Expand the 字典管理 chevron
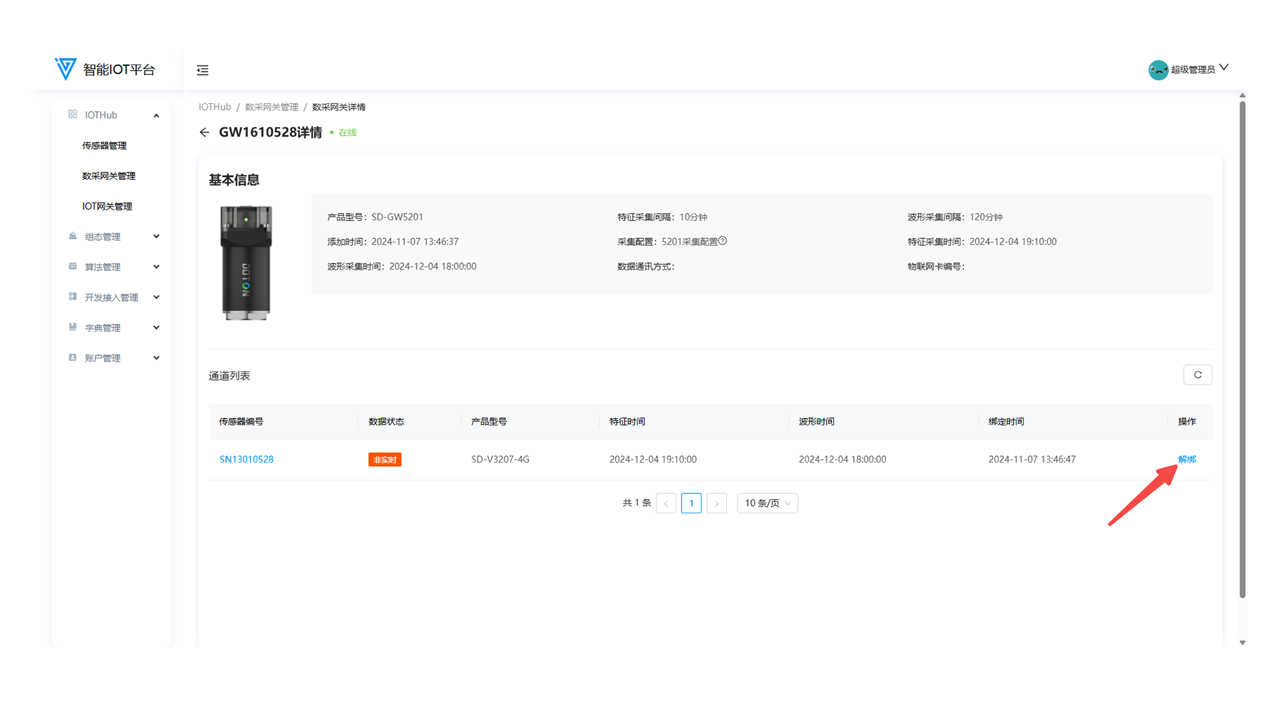The image size is (1279, 719). point(157,328)
